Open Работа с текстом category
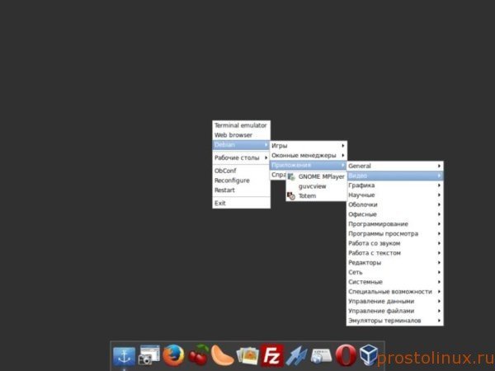The image size is (495, 371). click(x=394, y=253)
